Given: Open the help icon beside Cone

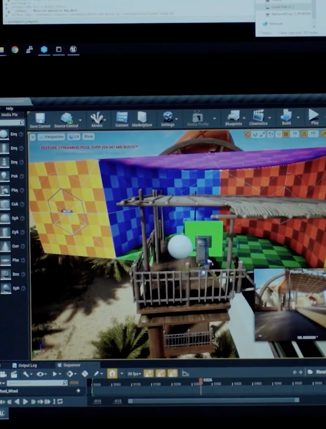Looking at the screenshot, I should click(x=23, y=246).
